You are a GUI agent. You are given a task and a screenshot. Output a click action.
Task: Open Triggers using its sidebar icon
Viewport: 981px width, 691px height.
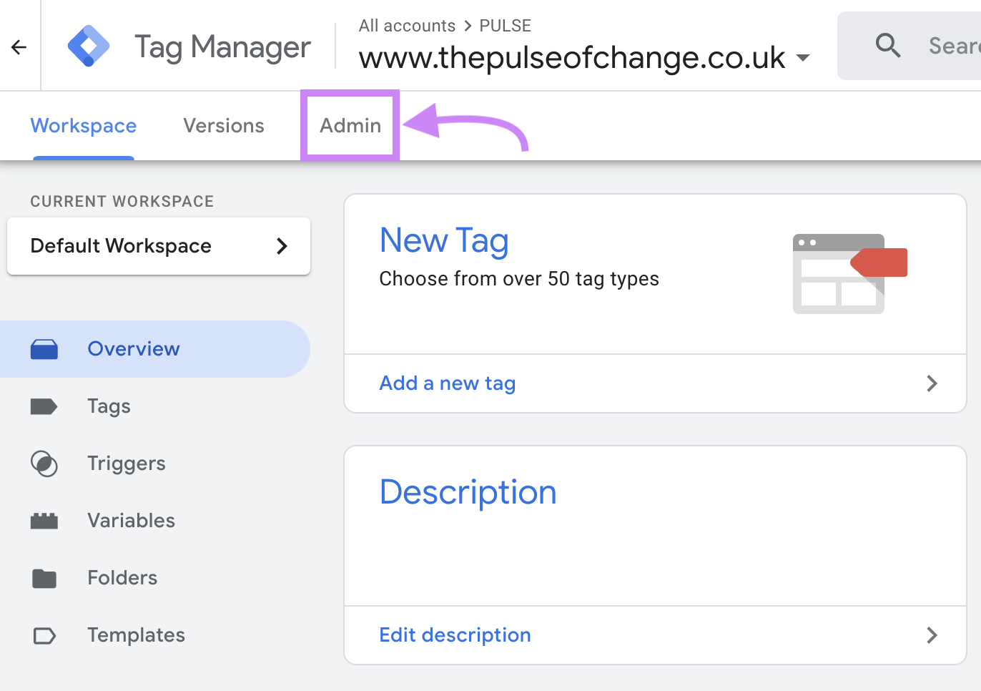click(x=44, y=464)
